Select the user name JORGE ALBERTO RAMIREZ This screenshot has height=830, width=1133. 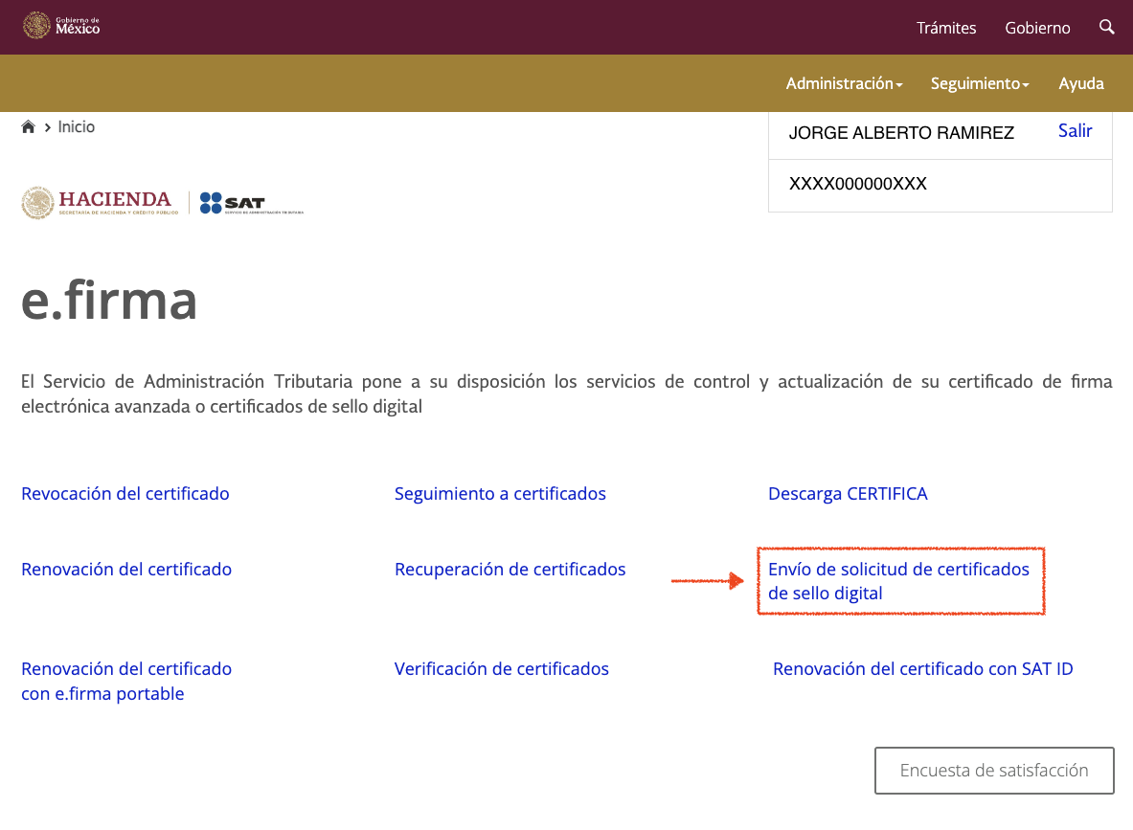click(901, 133)
